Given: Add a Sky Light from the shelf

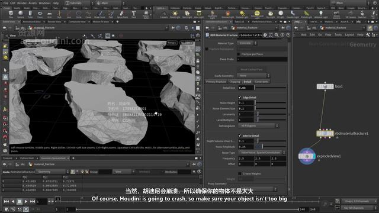Looking at the screenshot, I should [270, 14].
